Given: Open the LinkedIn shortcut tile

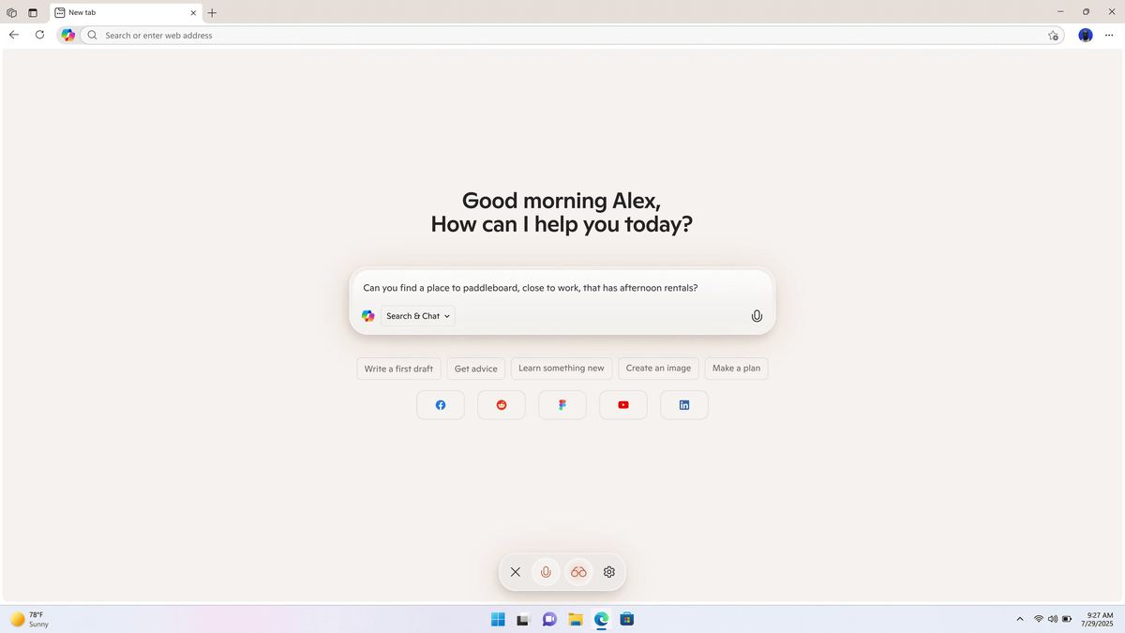Looking at the screenshot, I should pyautogui.click(x=684, y=405).
